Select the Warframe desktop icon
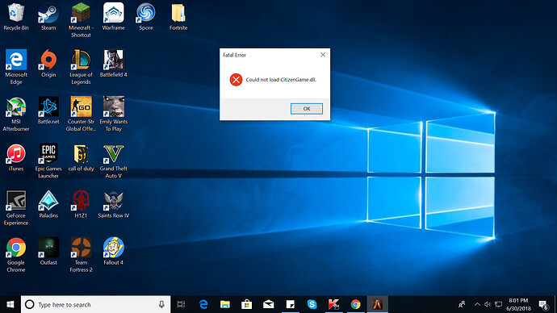The image size is (557, 313). 113,16
